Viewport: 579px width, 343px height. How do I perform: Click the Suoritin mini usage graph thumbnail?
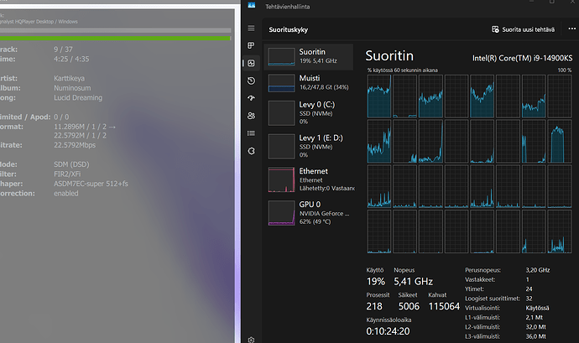[x=281, y=57]
